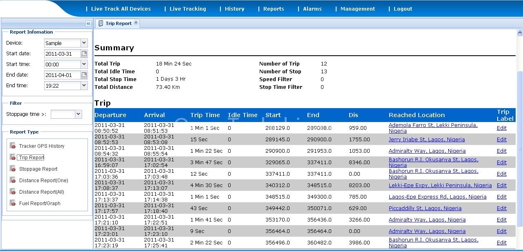The height and width of the screenshot is (251, 523).
Task: Click the Dis column header
Action: 353,115
